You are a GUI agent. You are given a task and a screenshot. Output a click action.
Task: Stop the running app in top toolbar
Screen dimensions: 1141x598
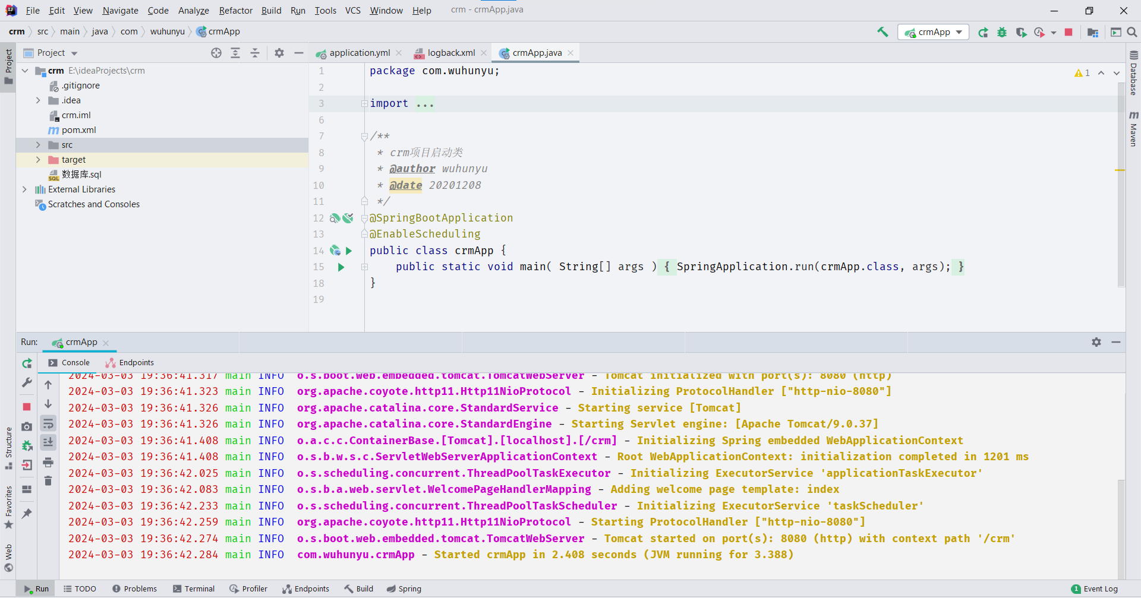click(x=1068, y=32)
